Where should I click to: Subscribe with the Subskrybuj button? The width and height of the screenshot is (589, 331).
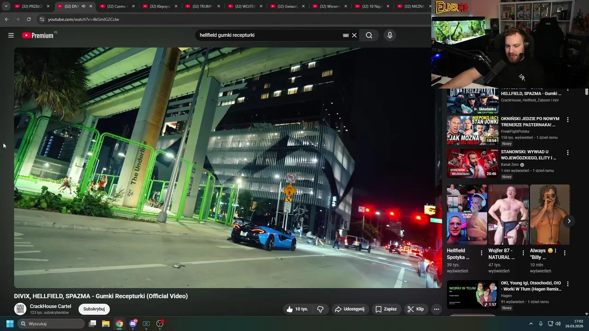click(94, 309)
